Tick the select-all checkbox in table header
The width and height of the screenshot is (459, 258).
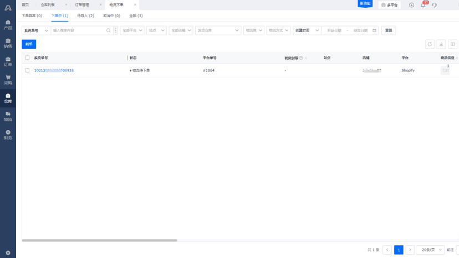(27, 58)
